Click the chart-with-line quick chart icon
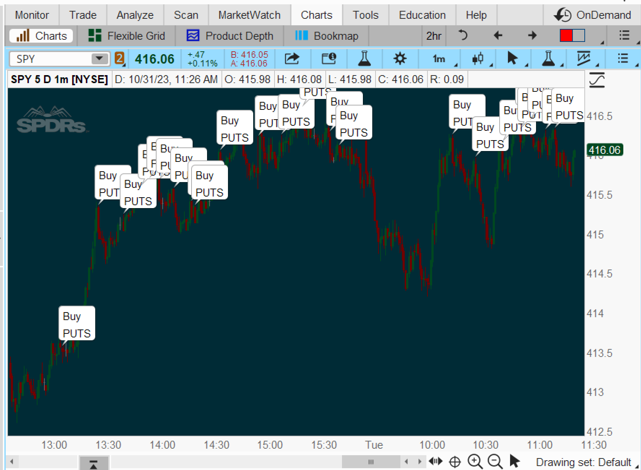The image size is (641, 470). pos(583,59)
